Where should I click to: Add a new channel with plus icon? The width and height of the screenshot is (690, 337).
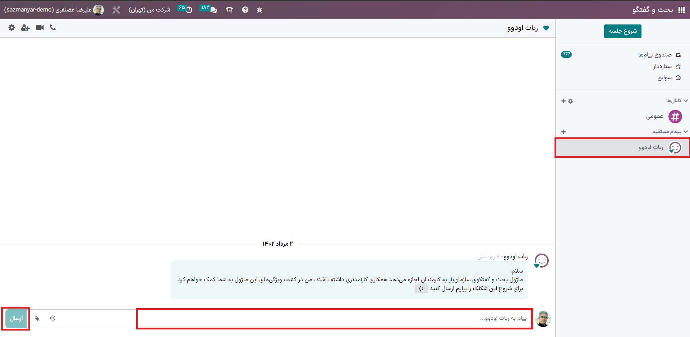tap(563, 101)
